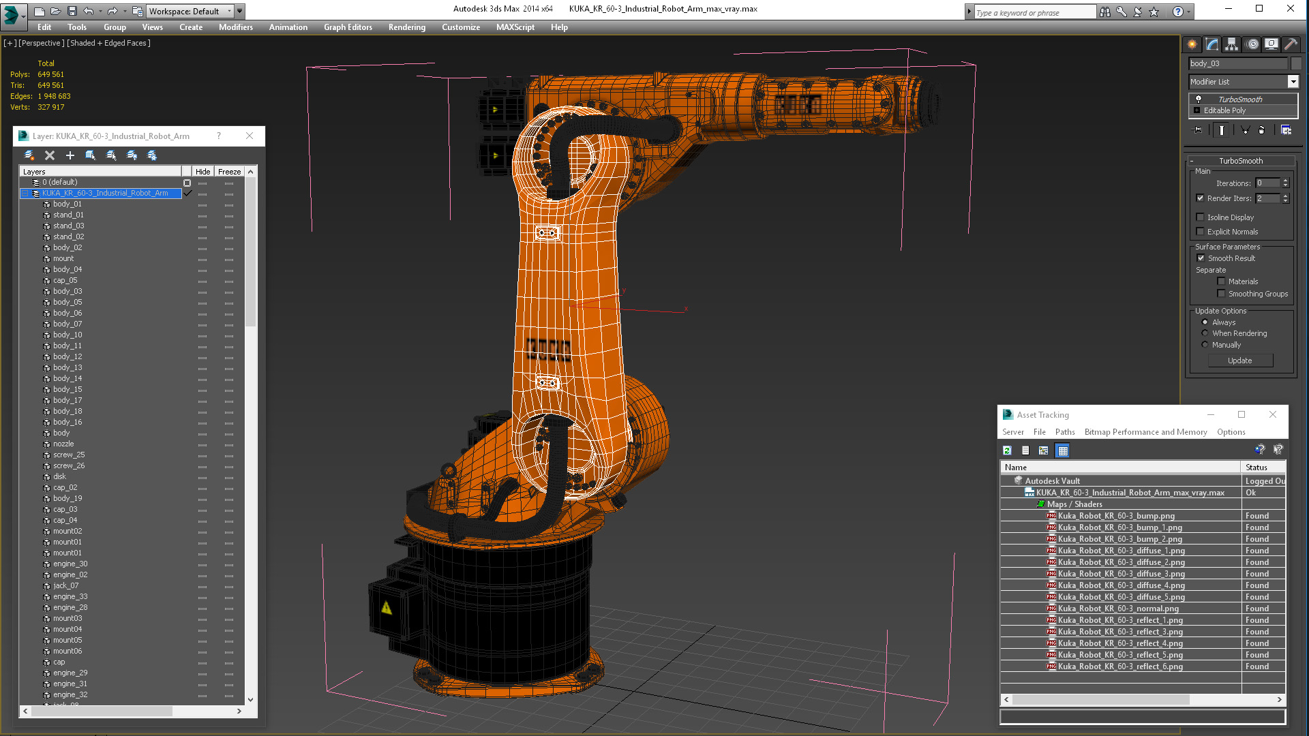Switch Asset Tracking to table view

pos(1062,450)
